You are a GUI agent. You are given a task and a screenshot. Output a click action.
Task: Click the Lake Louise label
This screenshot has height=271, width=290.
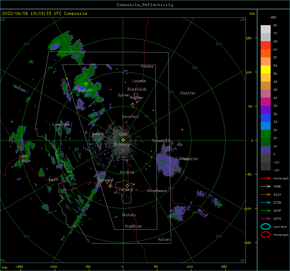pyautogui.click(x=25, y=158)
